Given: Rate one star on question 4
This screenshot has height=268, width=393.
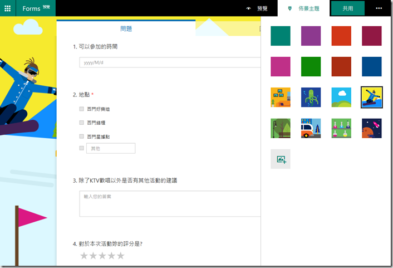Looking at the screenshot, I should [x=84, y=256].
